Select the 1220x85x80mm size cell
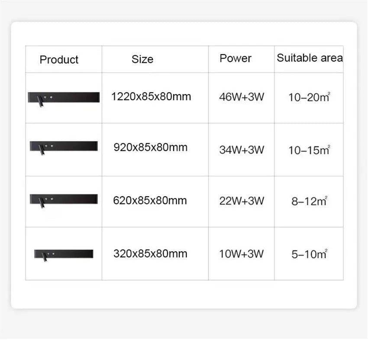 click(151, 97)
